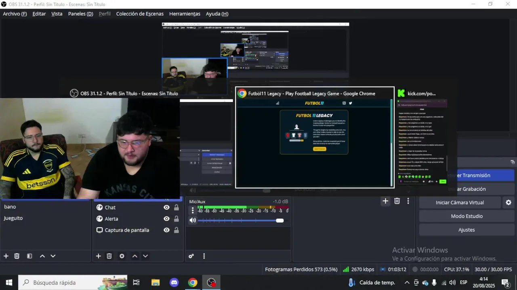Viewport: 517px width, 290px height.
Task: Click the Captura de pantalla monitor icon
Action: [100, 230]
